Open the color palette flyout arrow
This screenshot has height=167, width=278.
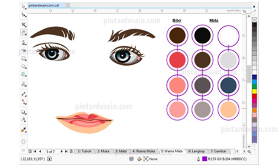point(255,7)
